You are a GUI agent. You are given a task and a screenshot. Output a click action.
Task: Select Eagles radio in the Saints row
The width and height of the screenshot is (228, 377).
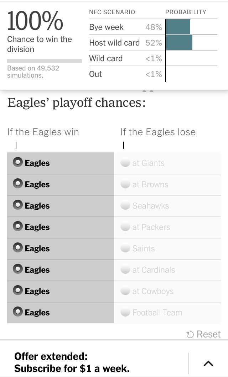point(17,248)
